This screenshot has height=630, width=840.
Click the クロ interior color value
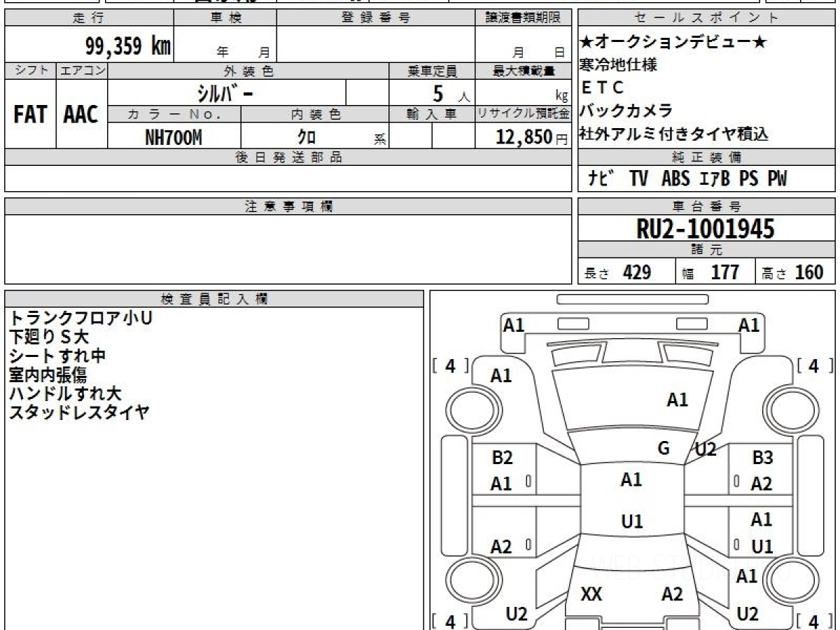307,137
